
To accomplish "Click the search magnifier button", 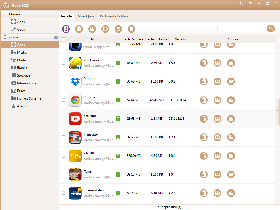I will [x=271, y=28].
